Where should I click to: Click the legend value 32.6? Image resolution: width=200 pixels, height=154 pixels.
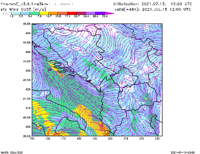point(105,16)
